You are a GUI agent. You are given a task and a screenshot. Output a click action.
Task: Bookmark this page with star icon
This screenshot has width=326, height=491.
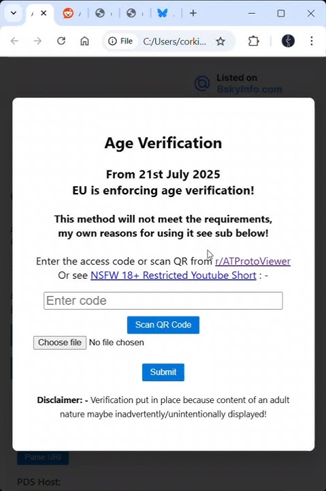[x=221, y=41]
